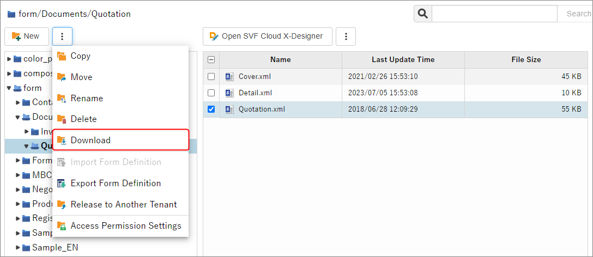
Task: Expand the color_p folder arrow
Action: (x=9, y=59)
